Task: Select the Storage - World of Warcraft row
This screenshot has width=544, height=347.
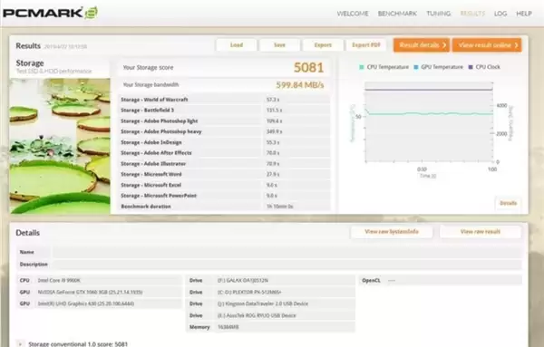Action: [x=224, y=100]
